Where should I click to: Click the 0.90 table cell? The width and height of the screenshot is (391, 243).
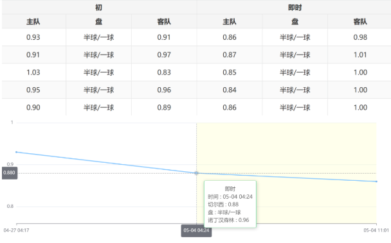pos(33,108)
